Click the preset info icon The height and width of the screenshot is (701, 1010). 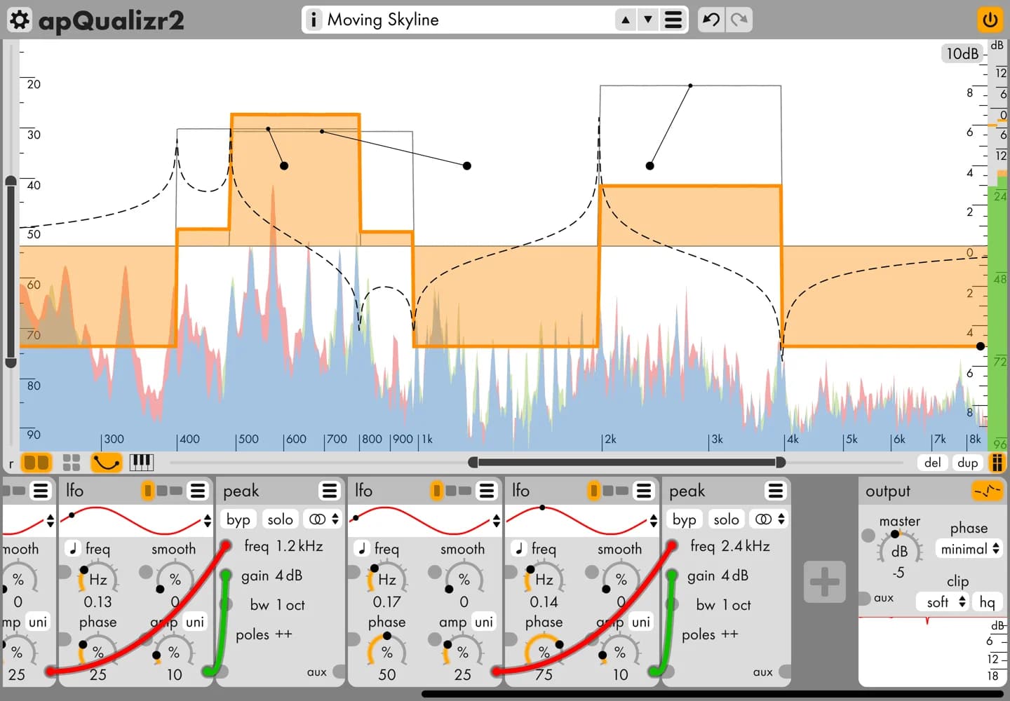(x=314, y=20)
